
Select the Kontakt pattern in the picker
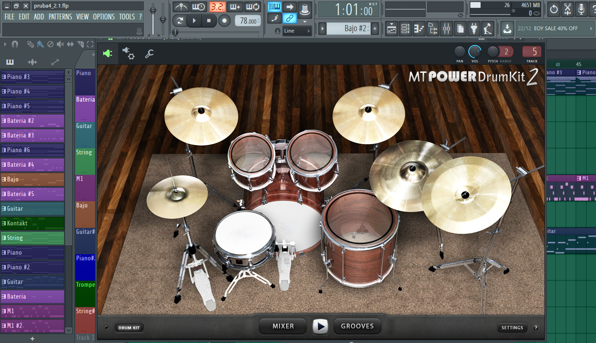click(x=33, y=223)
